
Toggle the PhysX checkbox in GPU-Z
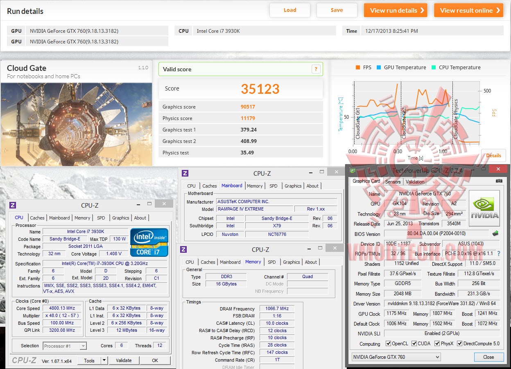pyautogui.click(x=437, y=344)
